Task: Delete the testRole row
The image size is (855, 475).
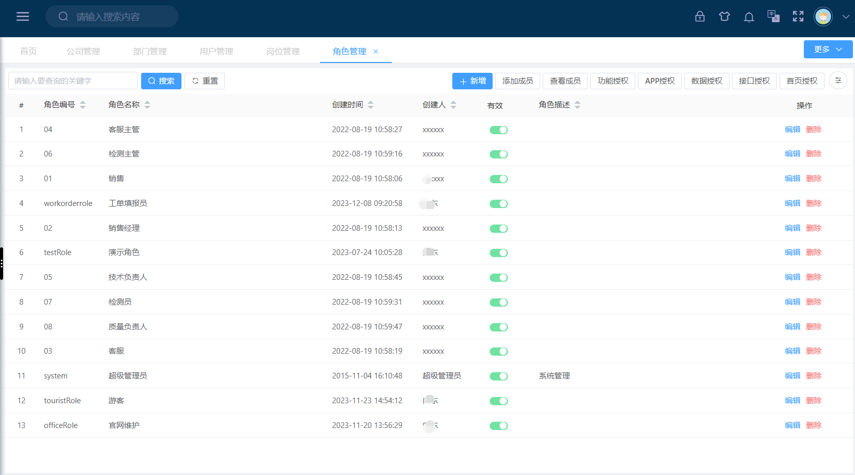Action: [814, 252]
